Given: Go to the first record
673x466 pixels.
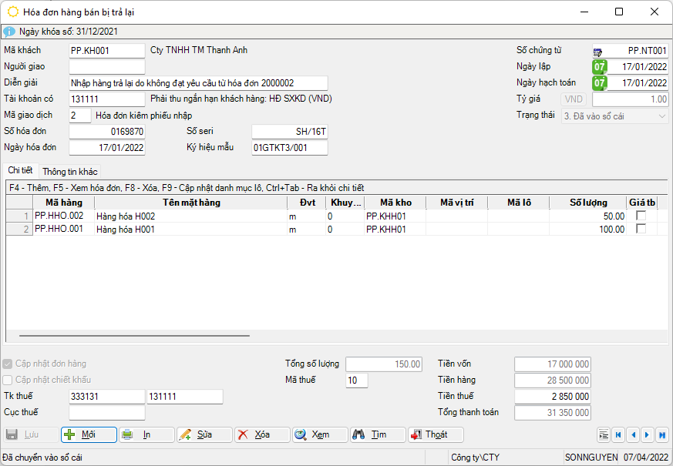Looking at the screenshot, I should [x=617, y=435].
